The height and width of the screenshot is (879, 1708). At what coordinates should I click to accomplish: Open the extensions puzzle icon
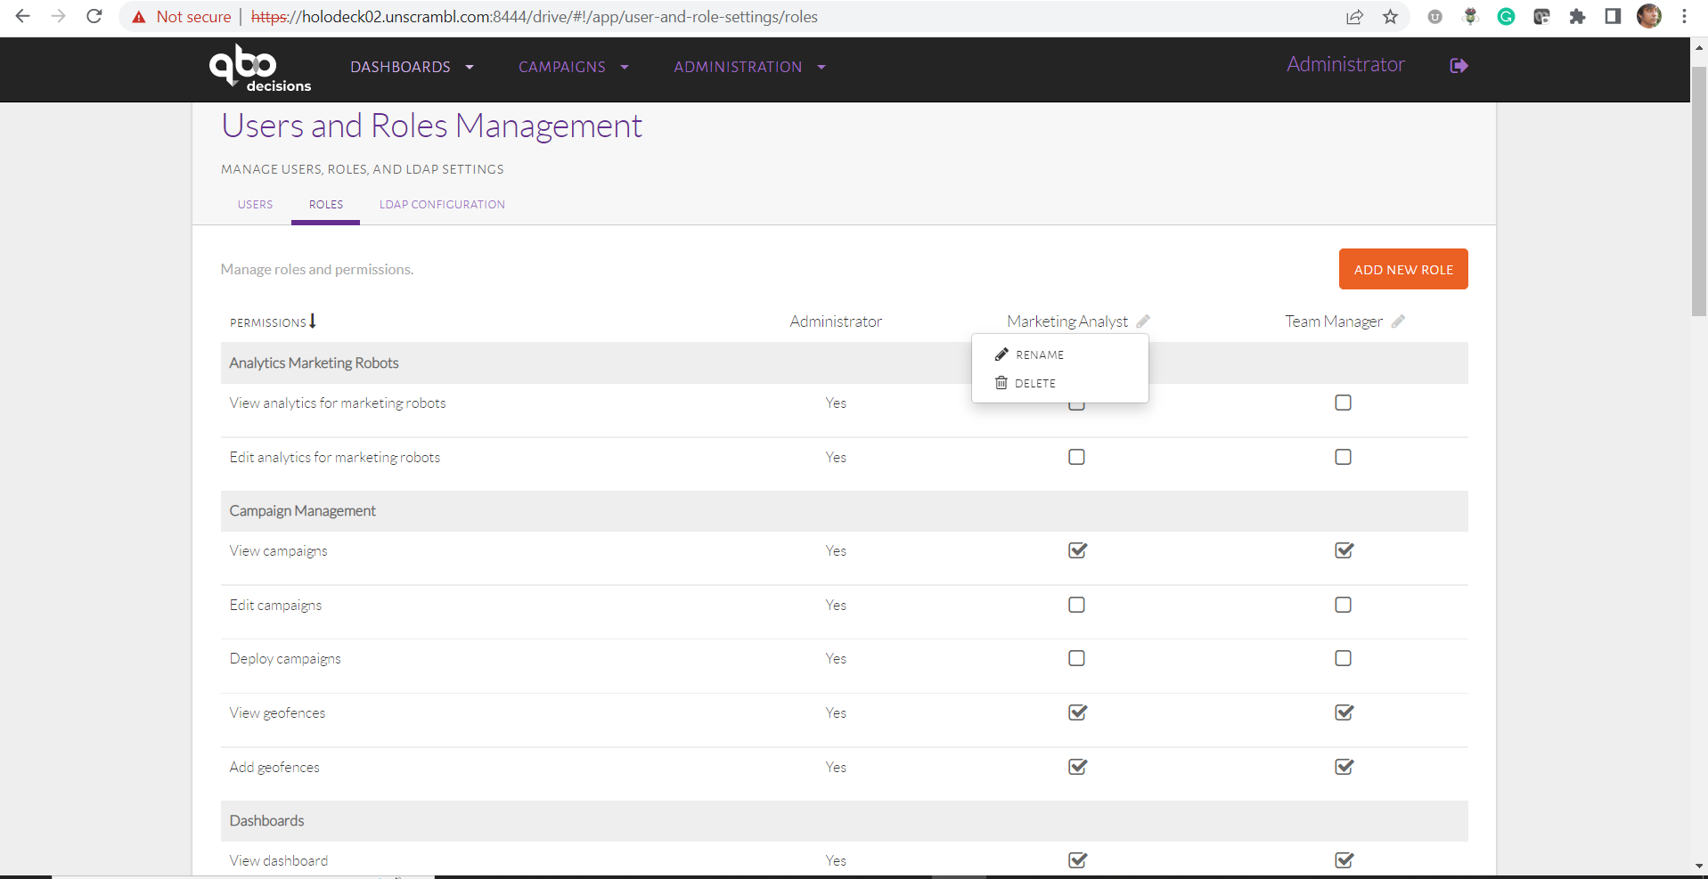pyautogui.click(x=1577, y=16)
